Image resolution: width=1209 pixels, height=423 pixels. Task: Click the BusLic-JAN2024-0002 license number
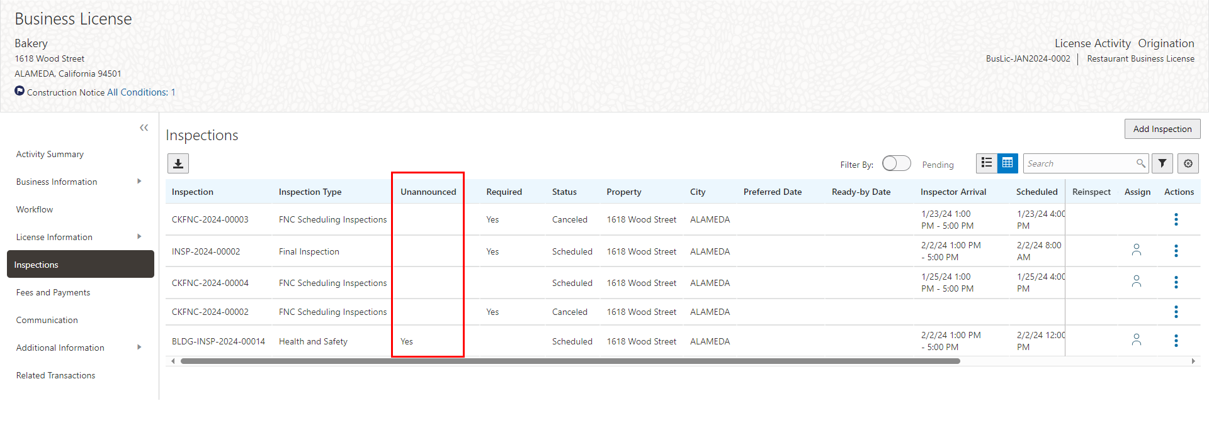pyautogui.click(x=1028, y=58)
